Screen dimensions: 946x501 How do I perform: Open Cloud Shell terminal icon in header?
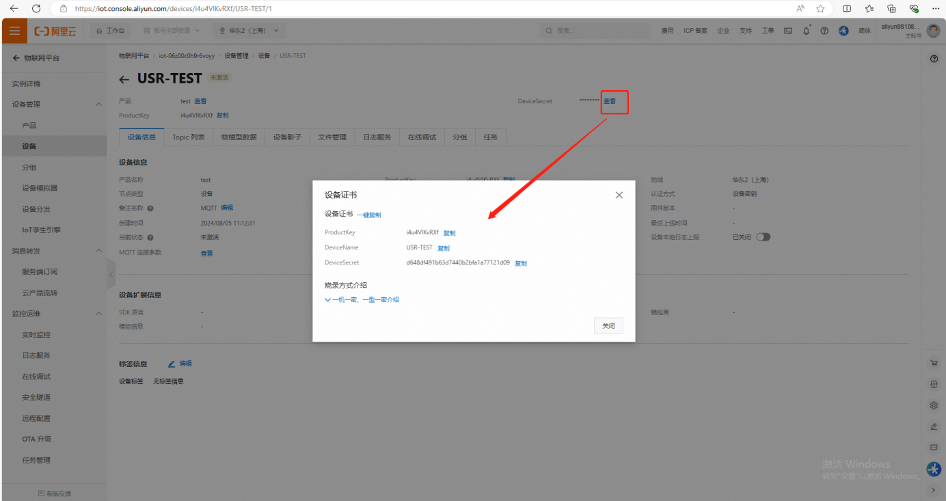coord(788,31)
